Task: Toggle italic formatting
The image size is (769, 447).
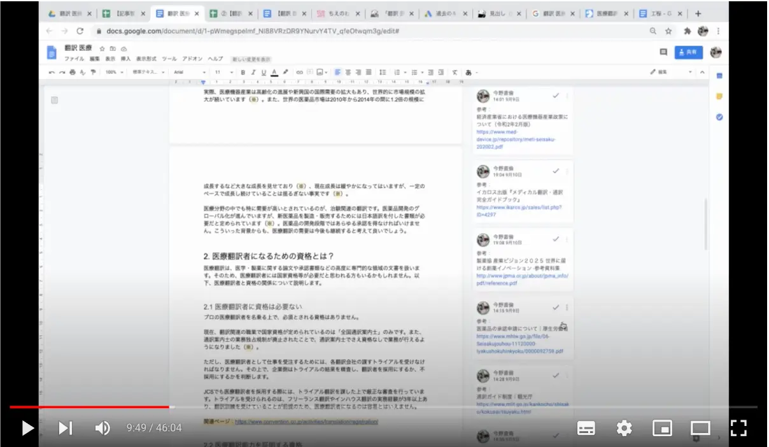Action: coord(253,72)
